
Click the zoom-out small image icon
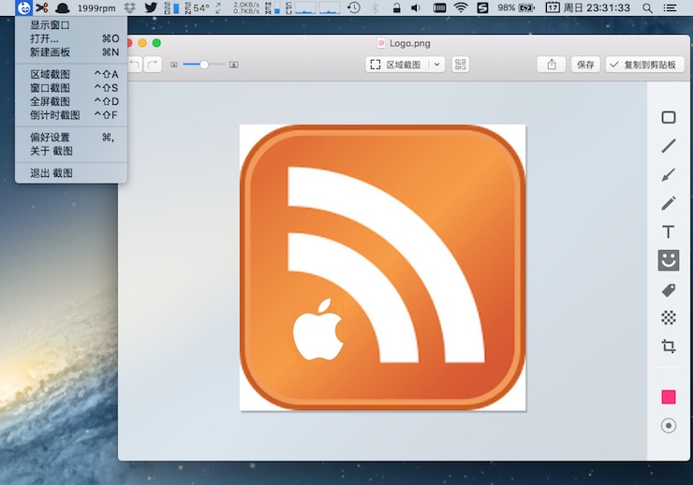click(x=174, y=65)
